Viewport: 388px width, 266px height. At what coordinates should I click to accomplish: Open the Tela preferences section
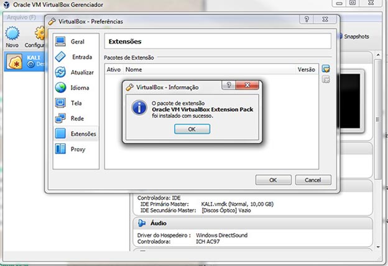tap(76, 103)
